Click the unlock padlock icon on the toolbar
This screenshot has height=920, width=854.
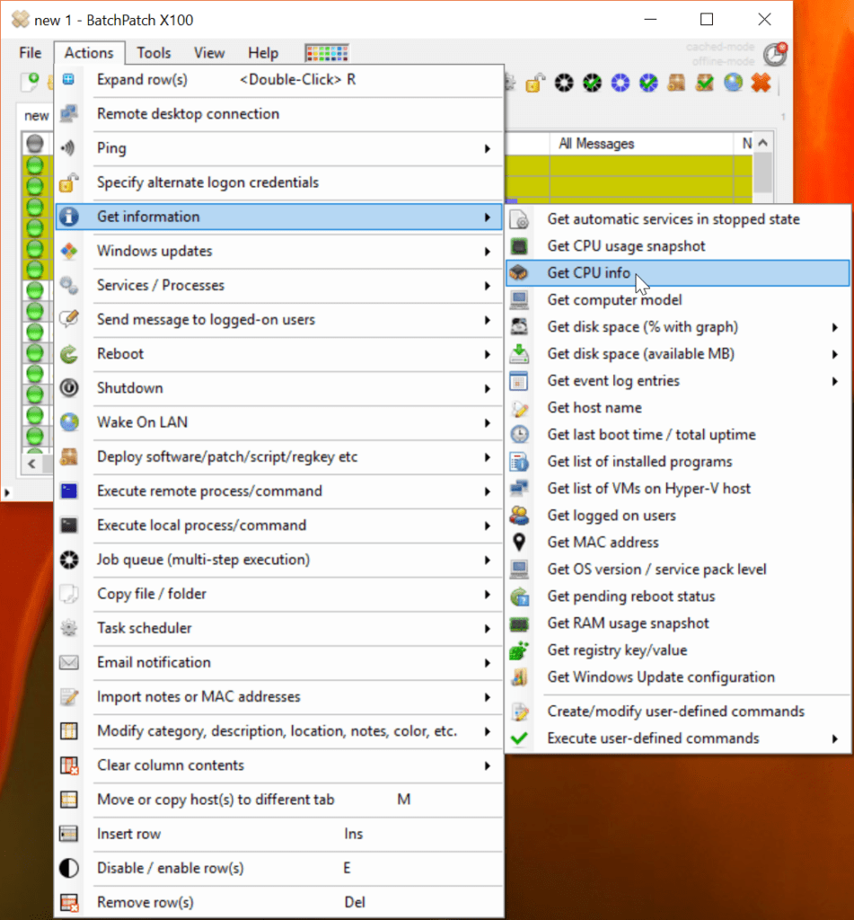tap(534, 84)
